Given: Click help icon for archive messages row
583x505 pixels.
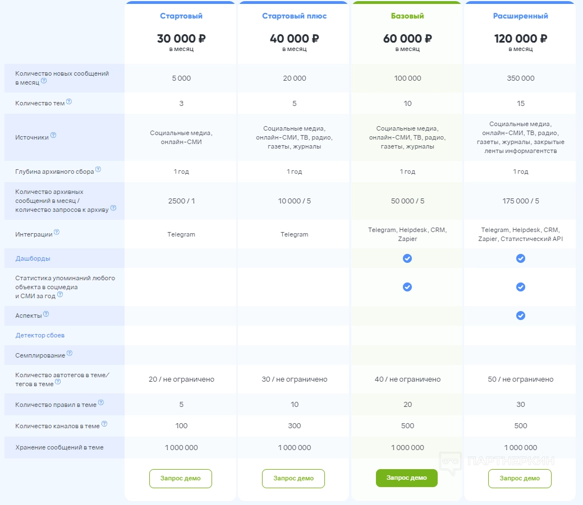Looking at the screenshot, I should point(113,208).
